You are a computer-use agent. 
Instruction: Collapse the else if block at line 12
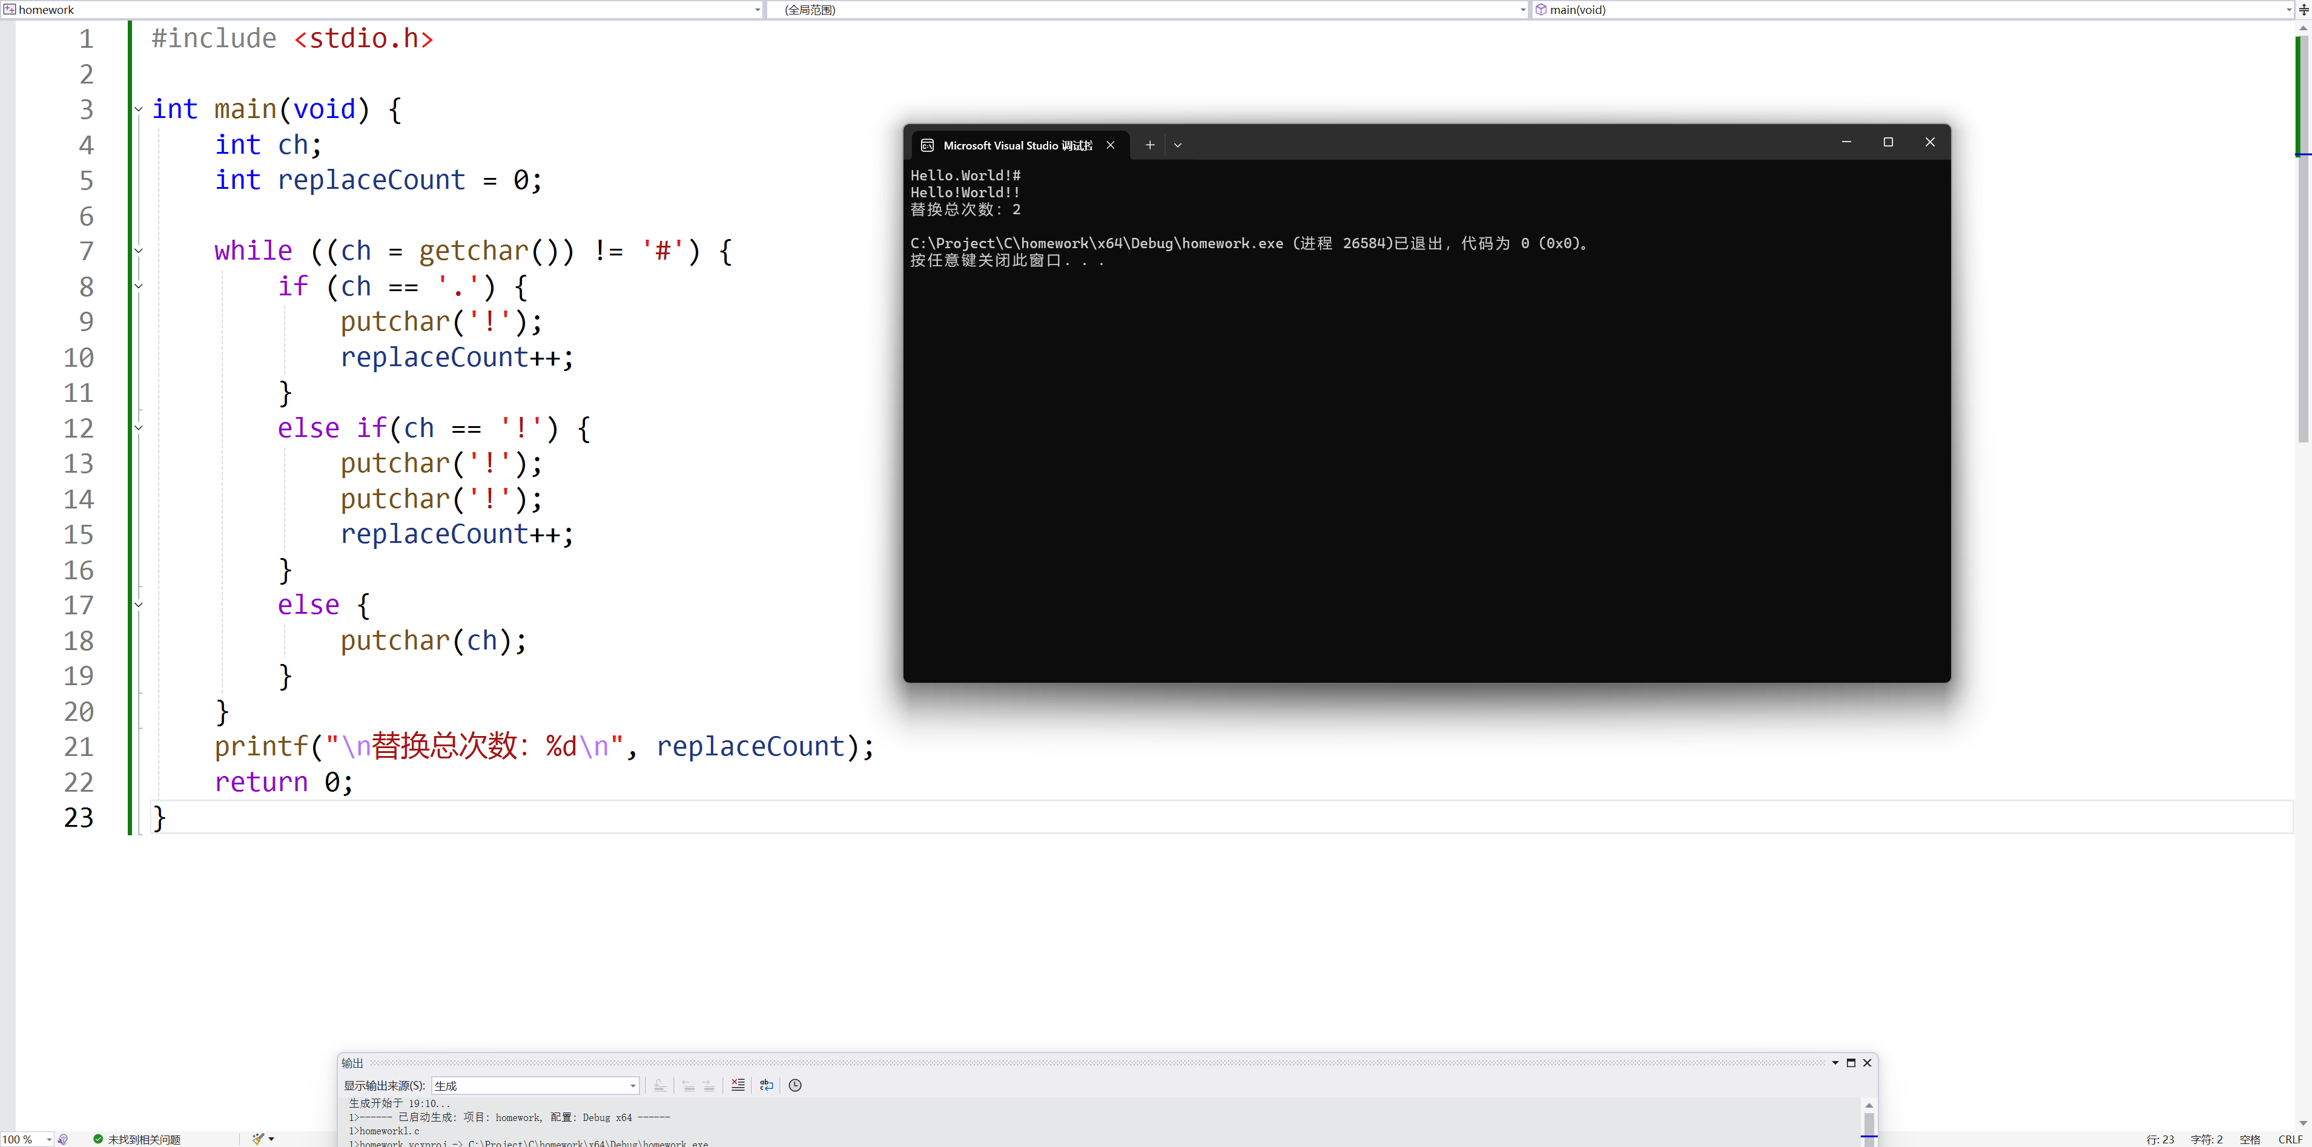(x=138, y=428)
